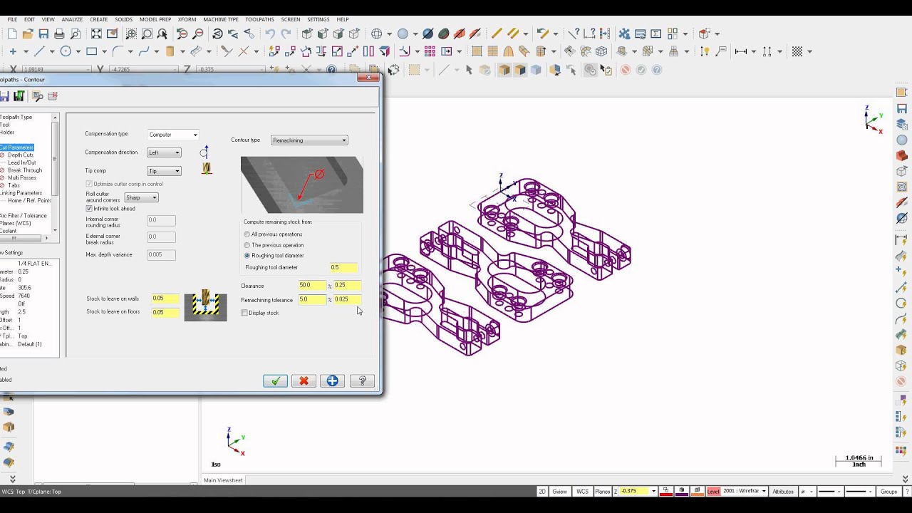Screen dimensions: 912x513
Task: Select The previous operation radio button
Action: [x=247, y=245]
